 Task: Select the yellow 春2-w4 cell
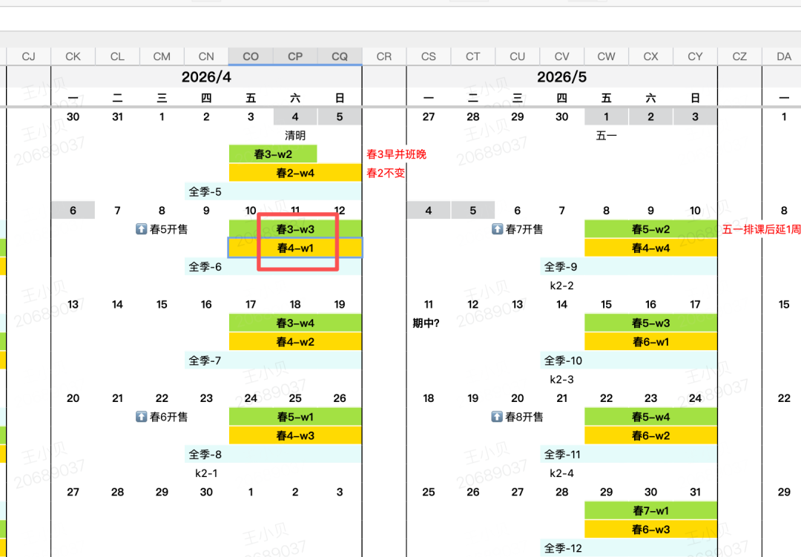tap(295, 173)
